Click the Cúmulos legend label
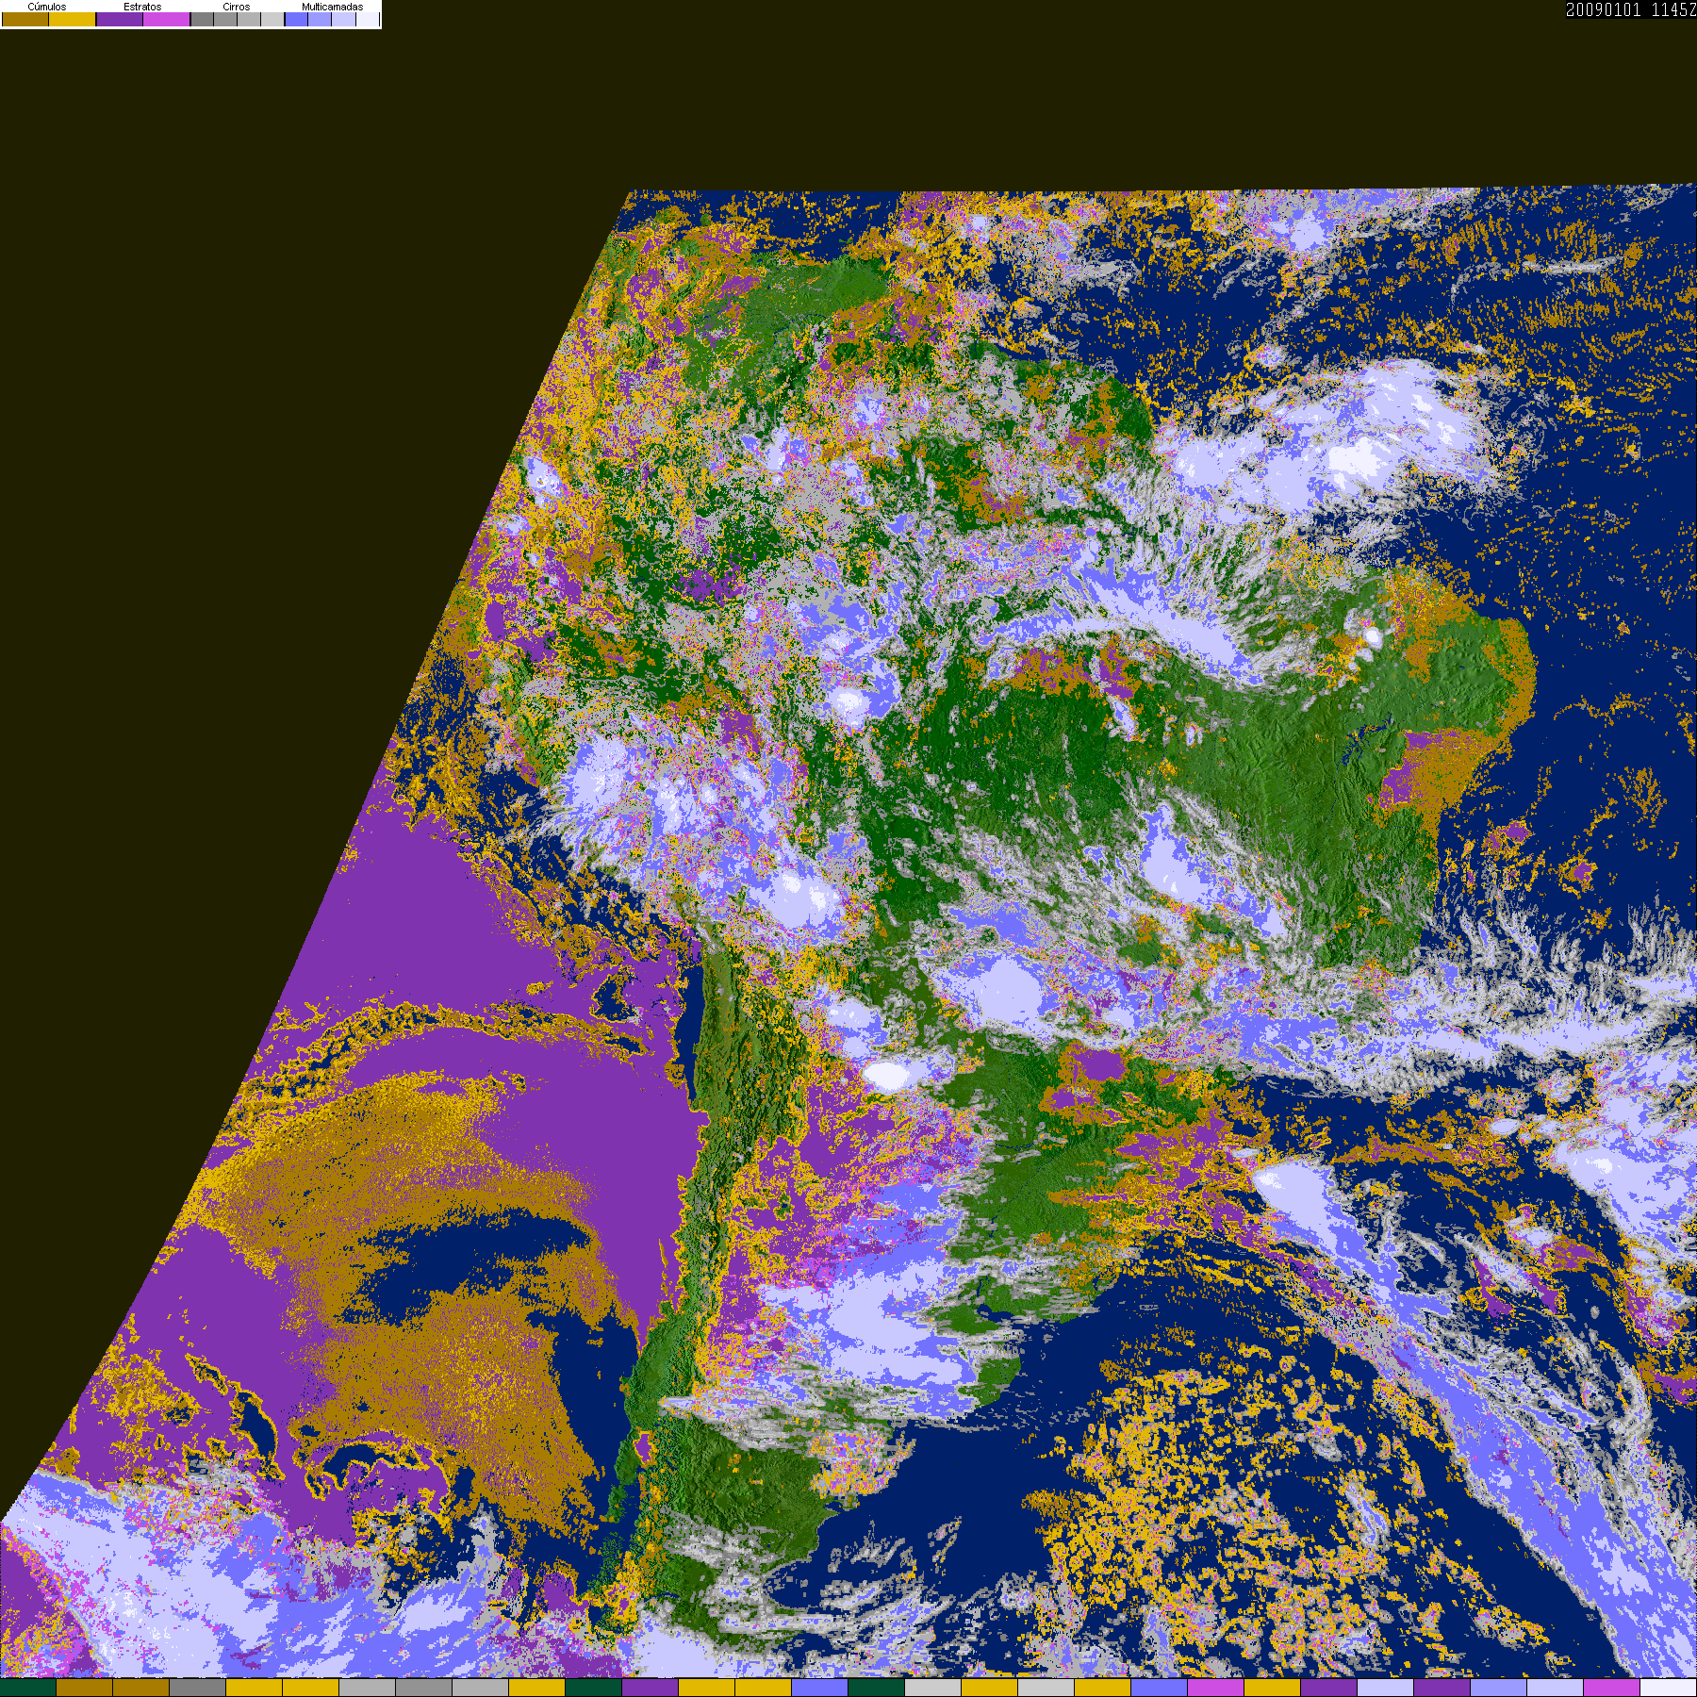The width and height of the screenshot is (1697, 1697). 47,7
